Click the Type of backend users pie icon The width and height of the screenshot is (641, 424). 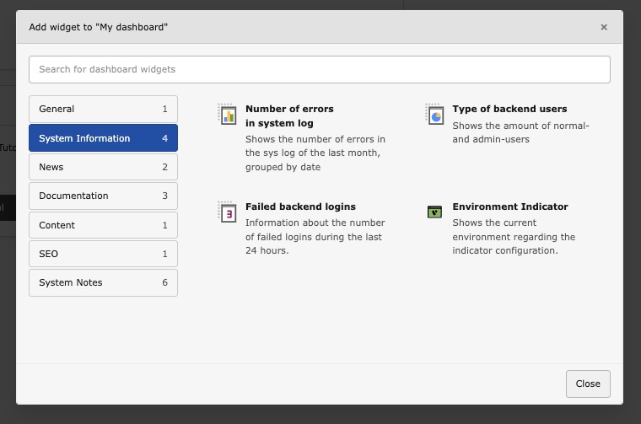click(434, 115)
